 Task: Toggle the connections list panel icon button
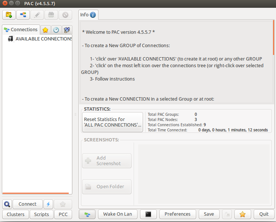coord(87,214)
